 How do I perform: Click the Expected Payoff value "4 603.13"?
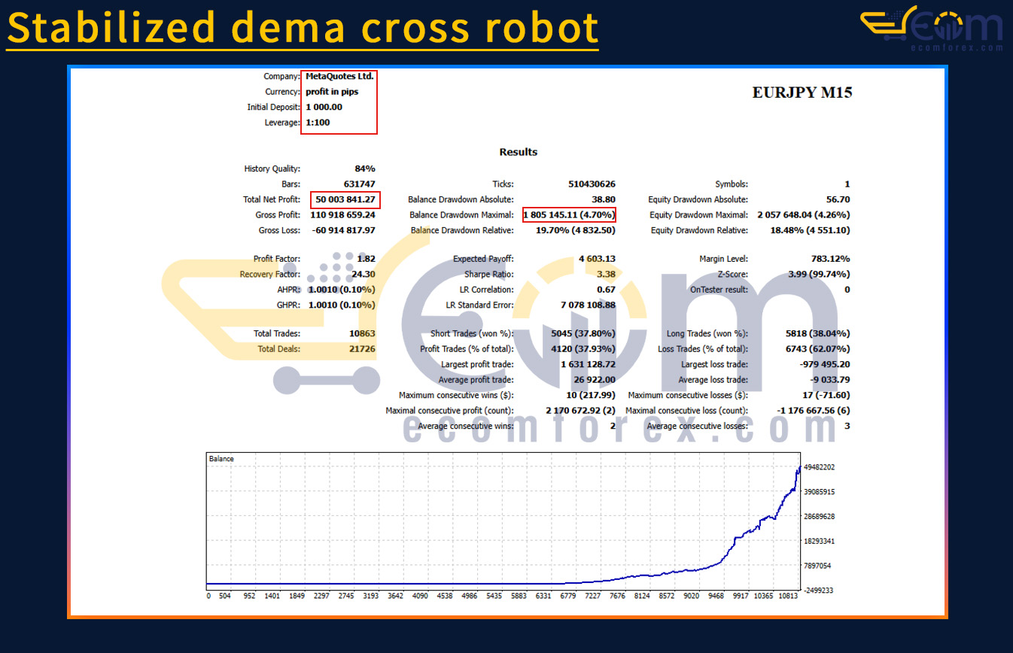(598, 259)
